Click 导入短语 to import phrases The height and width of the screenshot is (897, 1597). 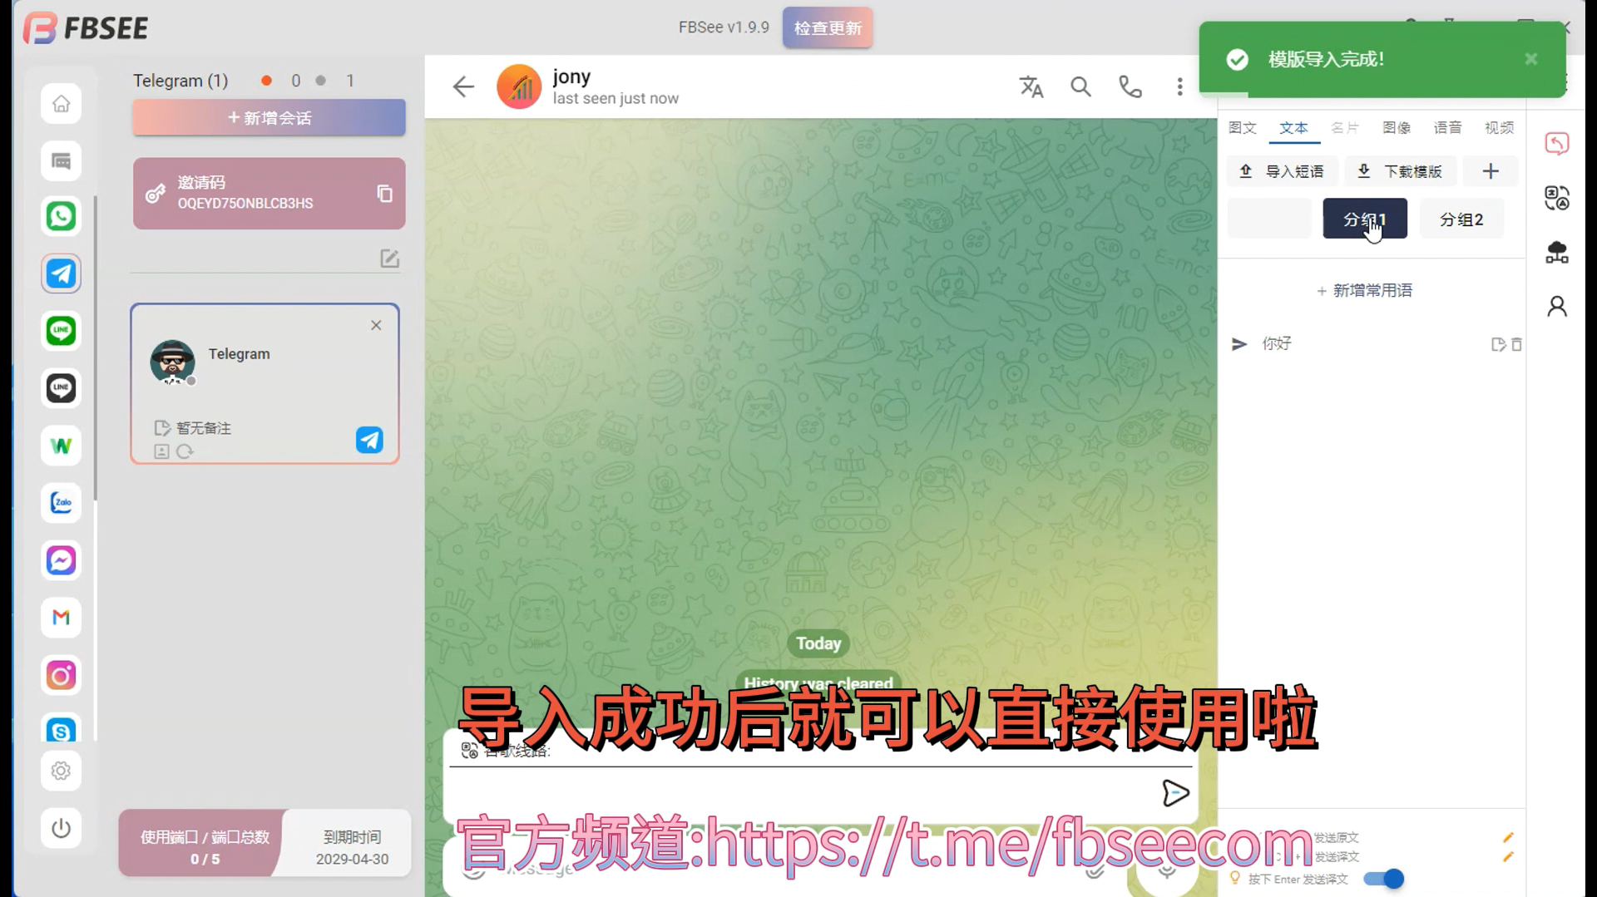tap(1282, 171)
